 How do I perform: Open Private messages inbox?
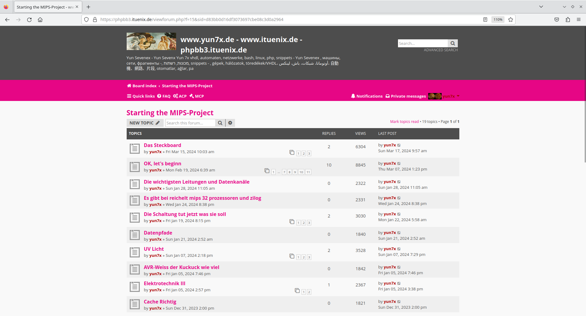point(406,96)
